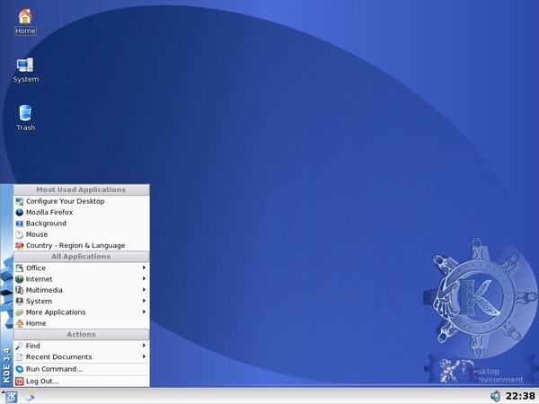The width and height of the screenshot is (539, 404).
Task: Expand the Internet submenu arrow
Action: point(144,278)
